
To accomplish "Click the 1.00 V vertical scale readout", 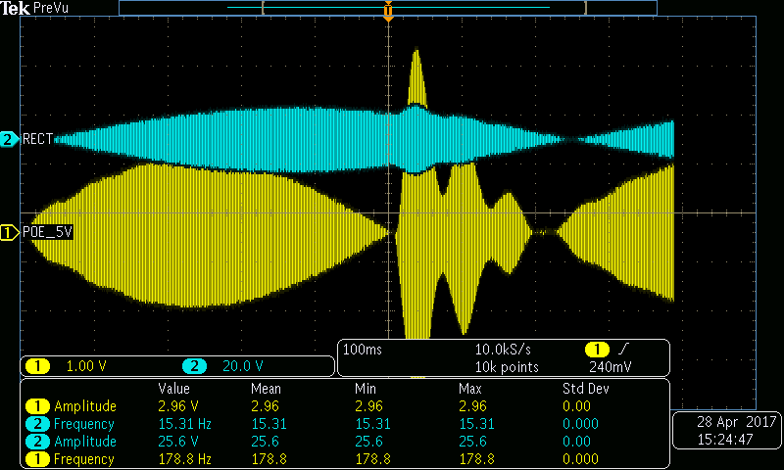I will 86,366.
